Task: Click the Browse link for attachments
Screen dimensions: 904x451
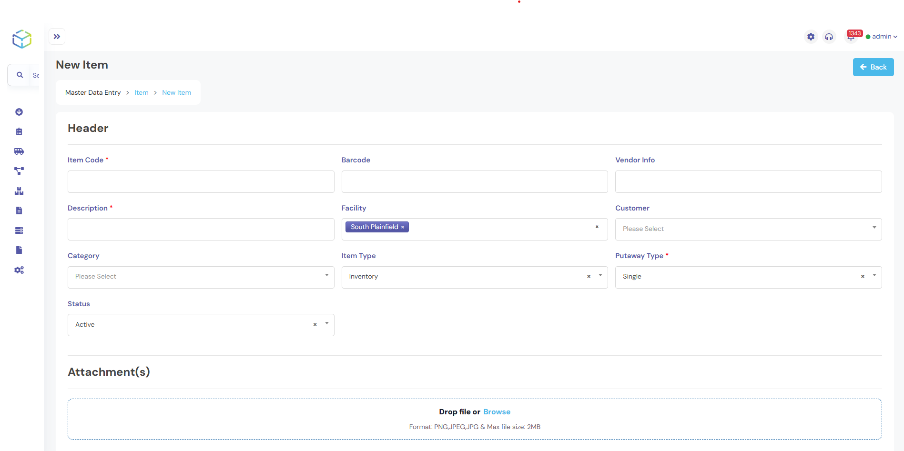Action: (x=497, y=412)
